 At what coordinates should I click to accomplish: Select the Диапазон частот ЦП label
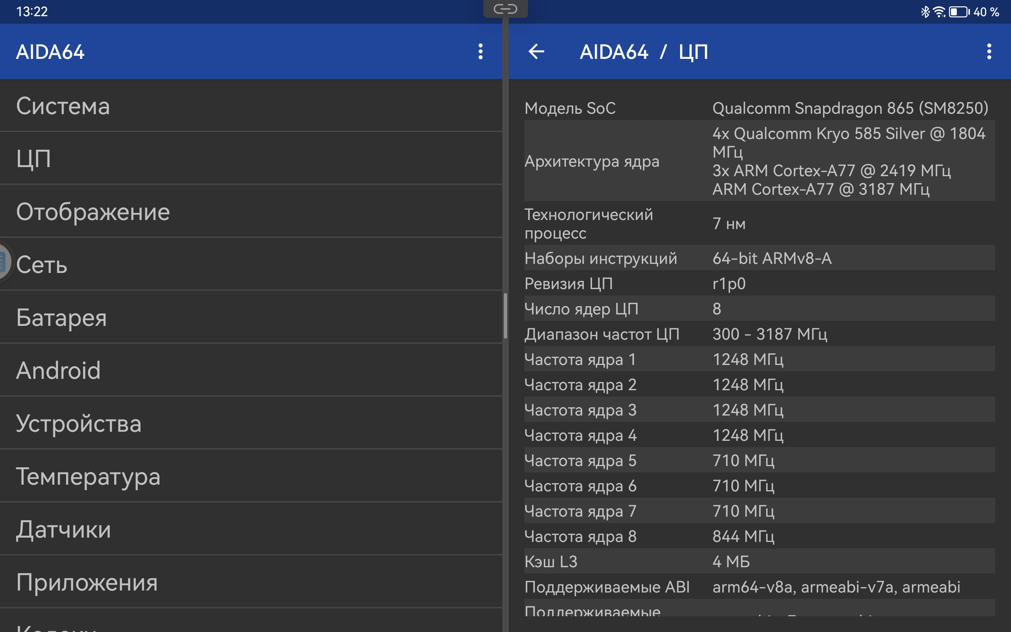click(602, 335)
